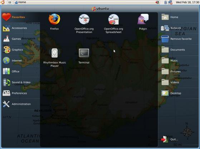Click the red exit icon in the top panel
Viewport: 200px width, 149px height.
pos(157,2)
